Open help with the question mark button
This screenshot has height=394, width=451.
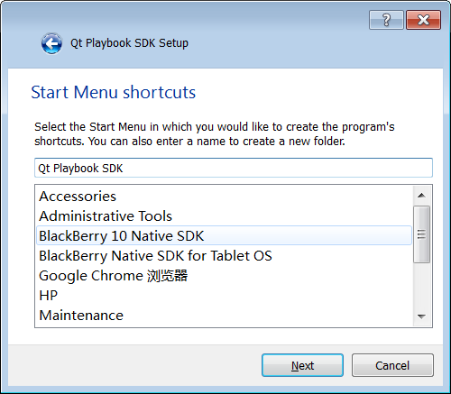tap(386, 20)
